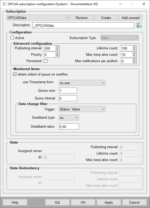
Task: Click the Add unused button
Action: coord(130,18)
